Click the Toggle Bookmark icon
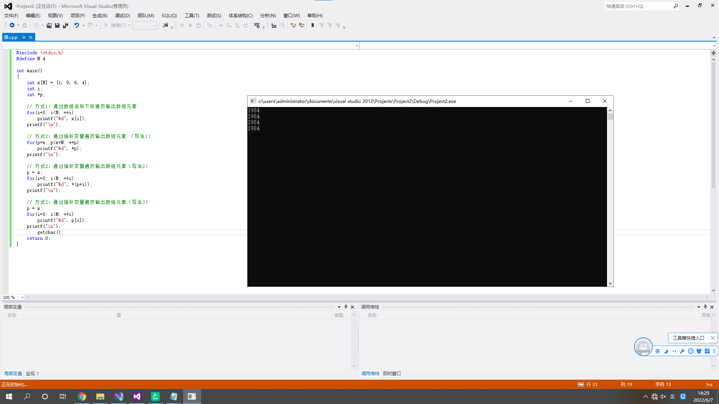The height and width of the screenshot is (404, 719). click(x=313, y=25)
